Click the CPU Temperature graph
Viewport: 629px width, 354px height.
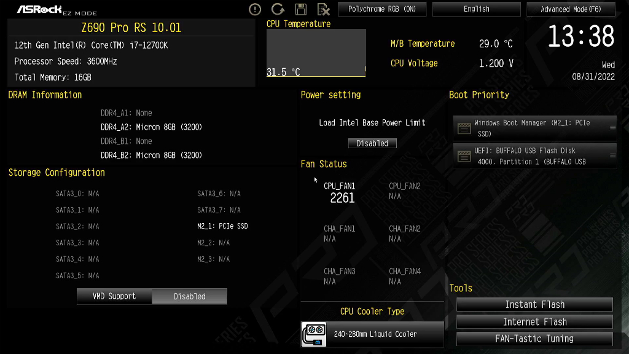[316, 53]
